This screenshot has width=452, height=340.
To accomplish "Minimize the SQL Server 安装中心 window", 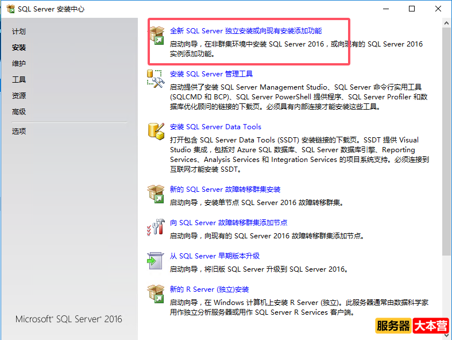I will click(x=386, y=9).
